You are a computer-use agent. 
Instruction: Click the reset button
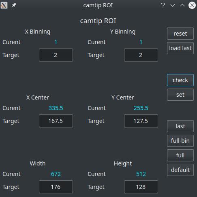pyautogui.click(x=180, y=34)
